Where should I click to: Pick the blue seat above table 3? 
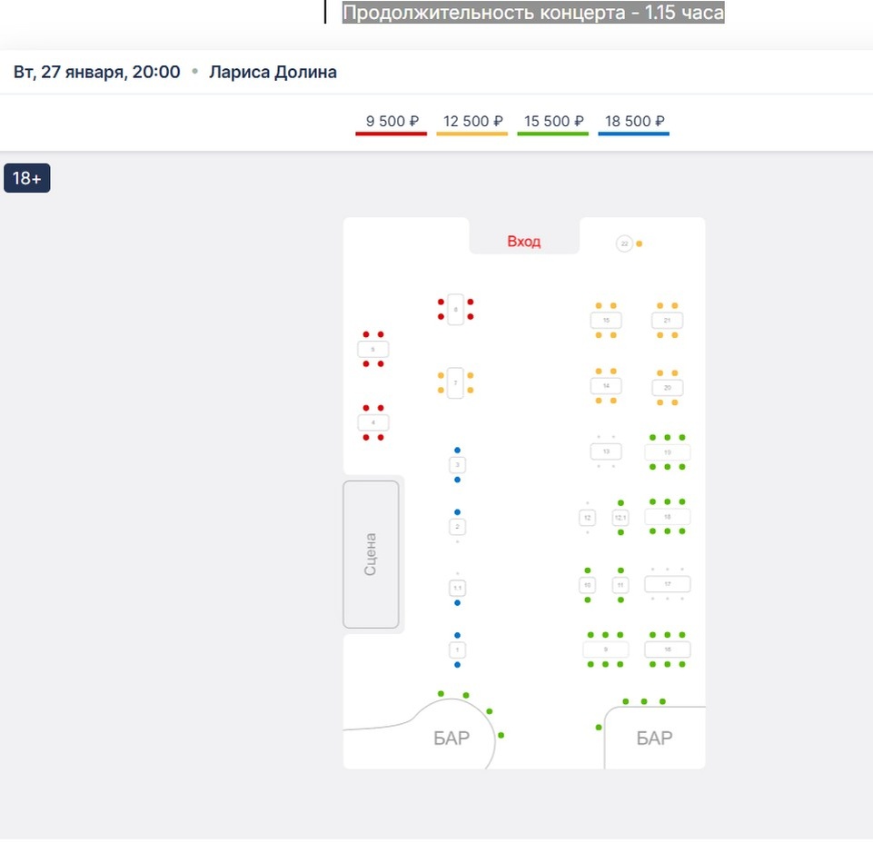(457, 450)
